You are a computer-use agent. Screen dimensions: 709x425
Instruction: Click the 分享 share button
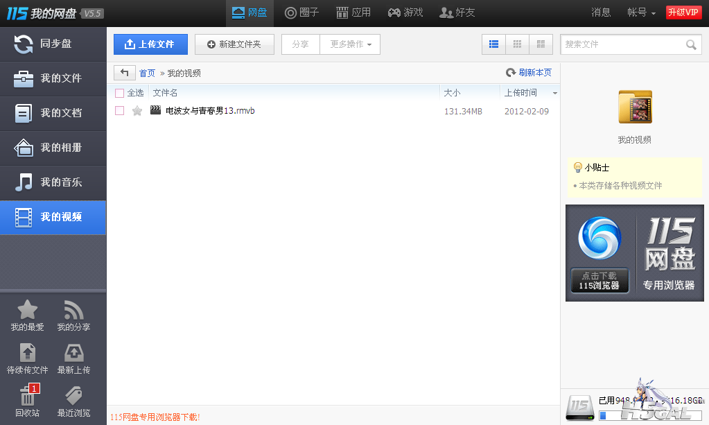(301, 44)
